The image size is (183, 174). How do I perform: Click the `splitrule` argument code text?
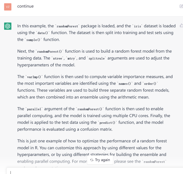(x=97, y=58)
